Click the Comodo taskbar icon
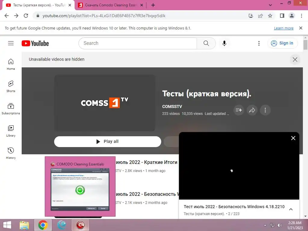Image resolution: width=308 pixels, height=231 pixels. pos(80,225)
